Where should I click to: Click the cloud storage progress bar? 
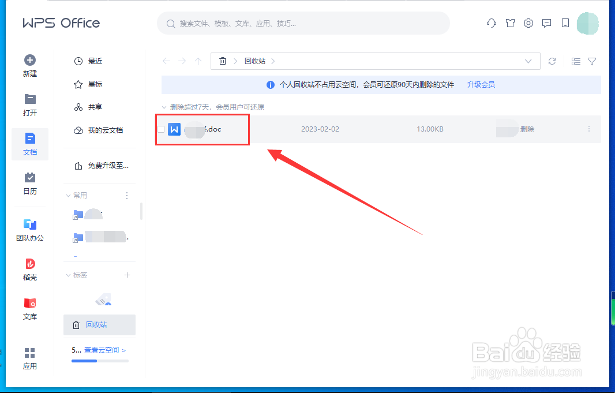coord(99,361)
